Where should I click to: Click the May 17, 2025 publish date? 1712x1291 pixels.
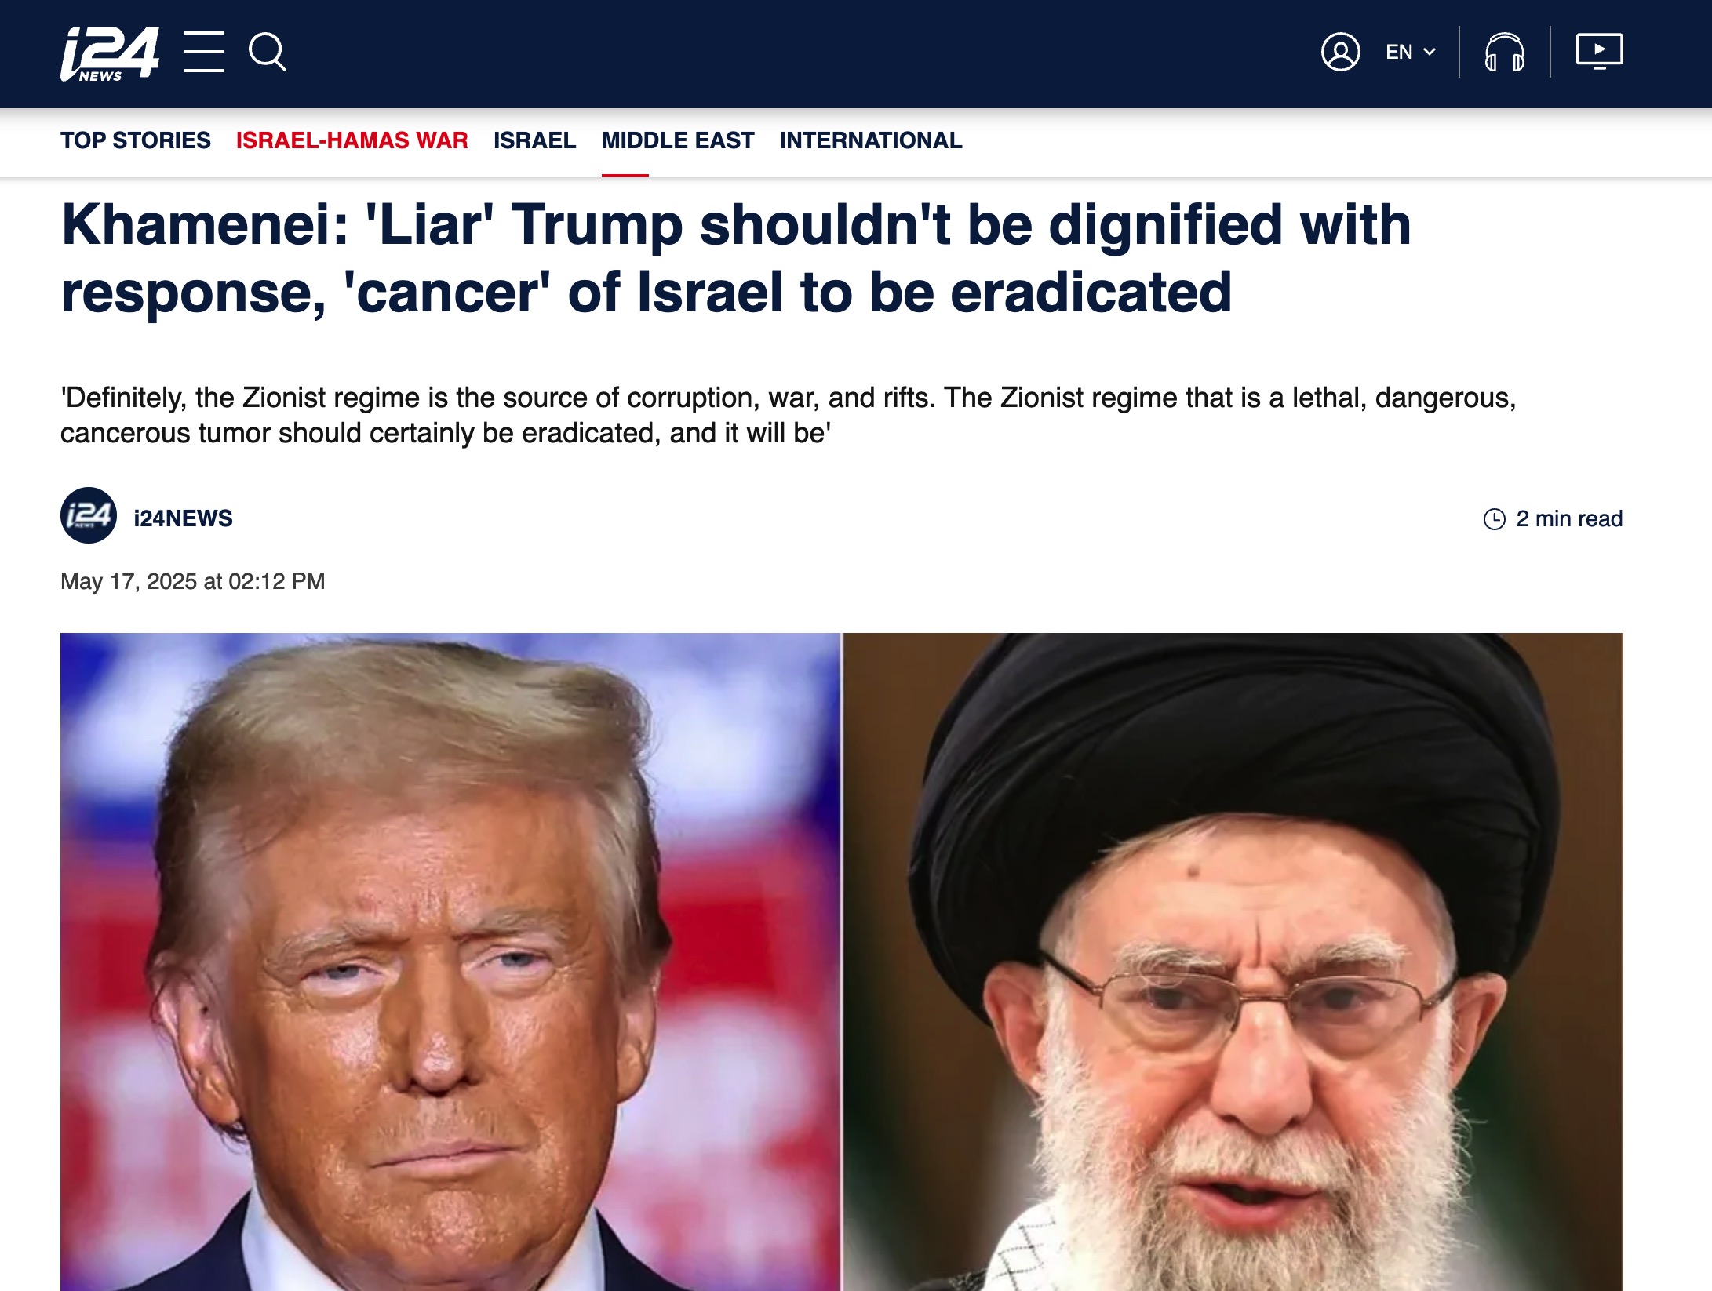coord(193,581)
